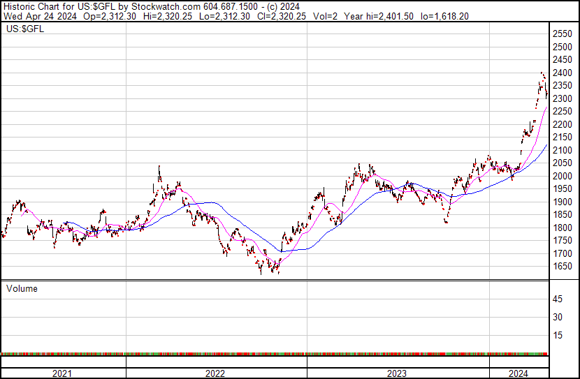580x379 pixels.
Task: Select the 2024 year segment
Action: (519, 373)
